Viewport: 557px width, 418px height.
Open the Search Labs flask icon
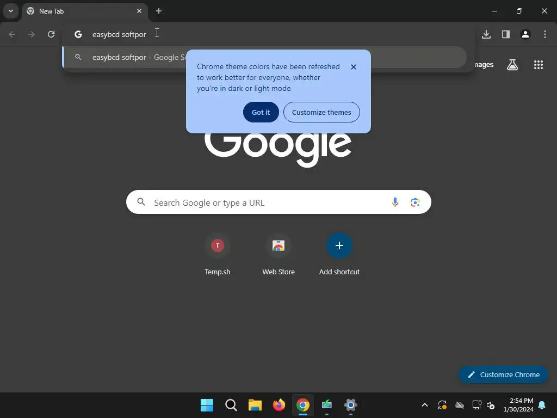512,65
